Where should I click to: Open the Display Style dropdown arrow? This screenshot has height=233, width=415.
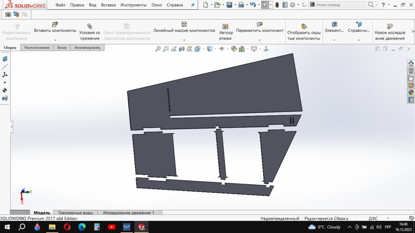[215, 49]
